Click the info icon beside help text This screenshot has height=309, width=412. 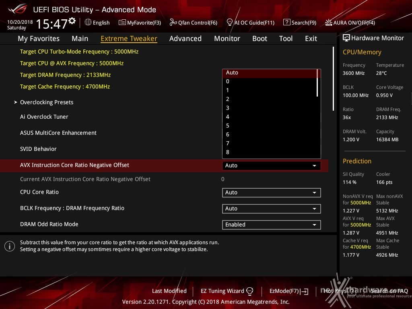click(10, 246)
